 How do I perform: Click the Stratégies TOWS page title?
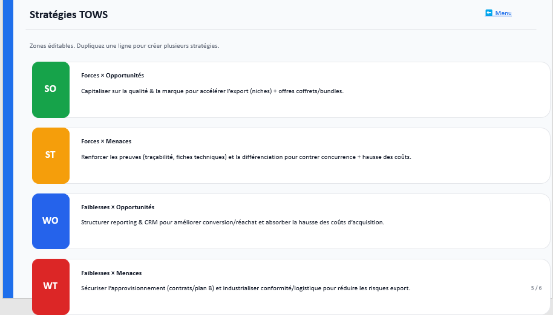(68, 15)
